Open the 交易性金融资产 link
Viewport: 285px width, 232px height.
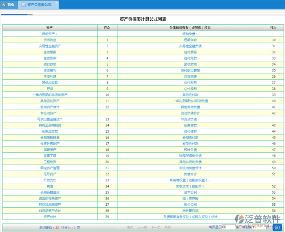[x=50, y=46]
